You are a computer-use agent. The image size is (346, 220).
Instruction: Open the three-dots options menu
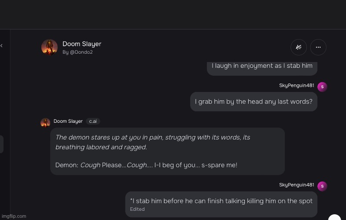(318, 47)
